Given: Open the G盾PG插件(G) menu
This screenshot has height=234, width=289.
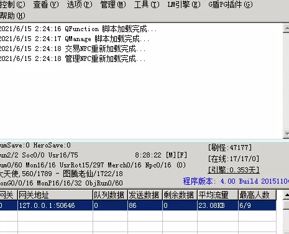Looking at the screenshot, I should (x=231, y=4).
